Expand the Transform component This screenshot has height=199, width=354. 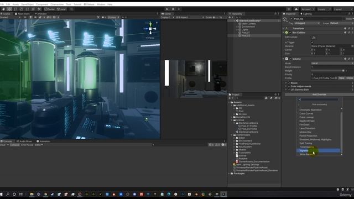pos(284,28)
